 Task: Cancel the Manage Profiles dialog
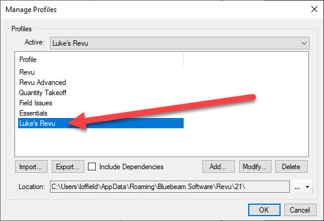(x=300, y=210)
